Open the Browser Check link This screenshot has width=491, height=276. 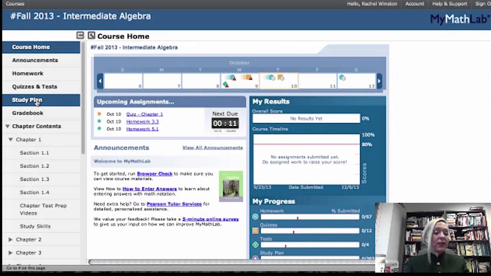click(x=155, y=174)
